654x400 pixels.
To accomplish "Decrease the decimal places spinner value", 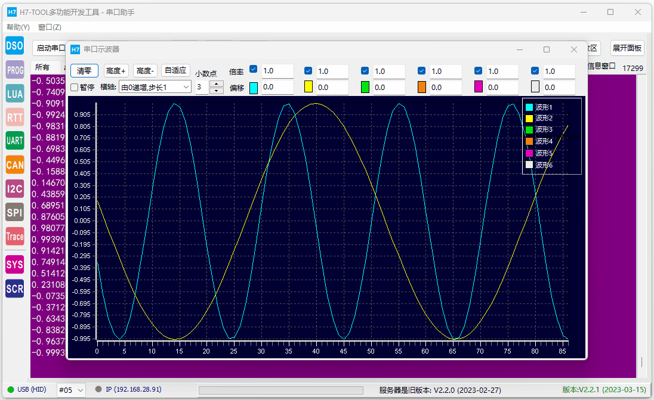I will click(216, 91).
